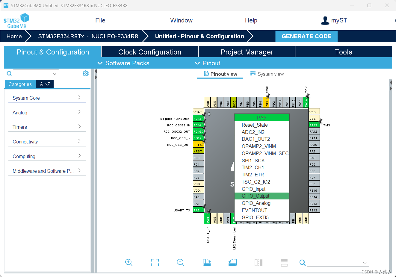Go to Home breadcrumb

(x=14, y=36)
